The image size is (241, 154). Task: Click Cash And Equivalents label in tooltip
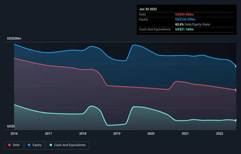tap(155, 29)
